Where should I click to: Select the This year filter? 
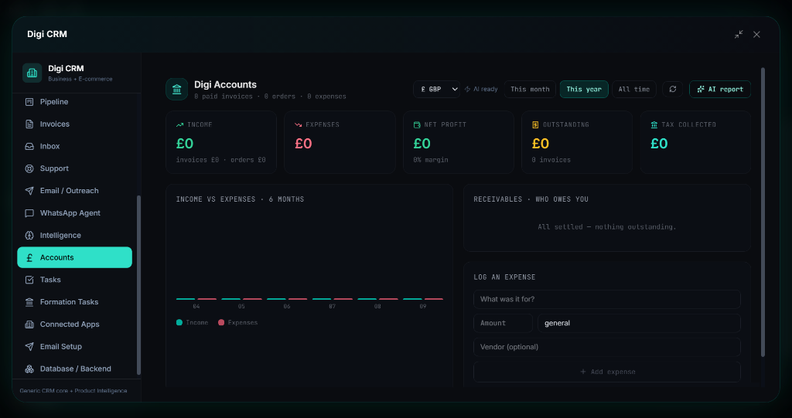coord(584,90)
